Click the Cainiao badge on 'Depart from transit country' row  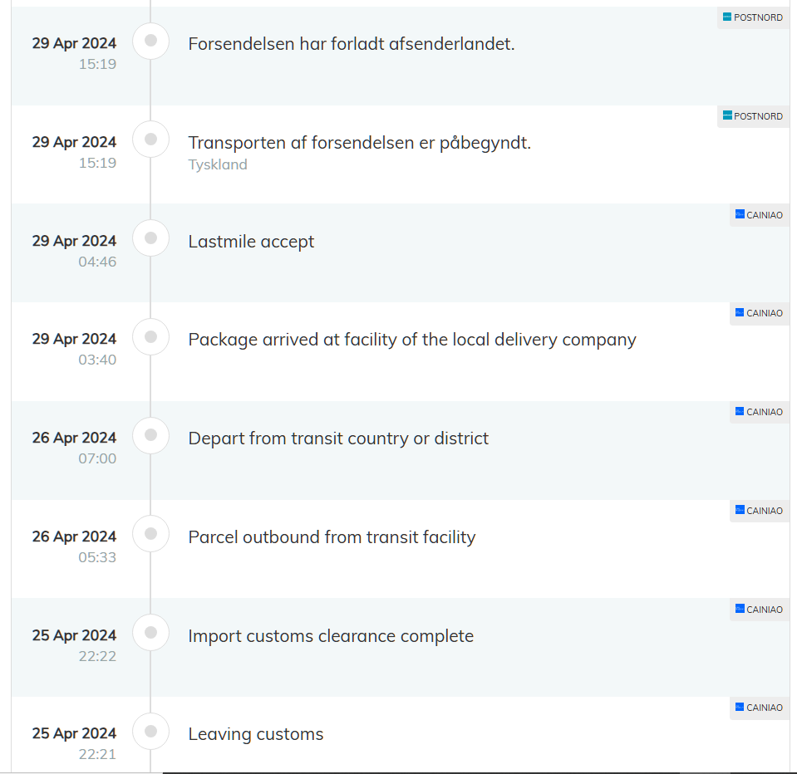[x=759, y=412]
